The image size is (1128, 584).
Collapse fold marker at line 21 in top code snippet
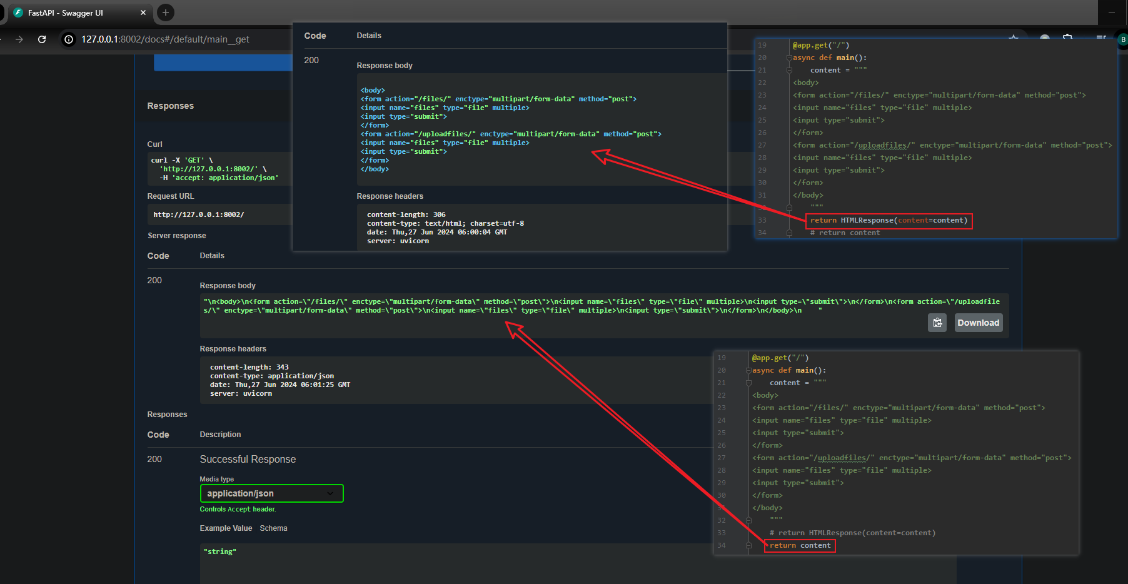pos(789,70)
